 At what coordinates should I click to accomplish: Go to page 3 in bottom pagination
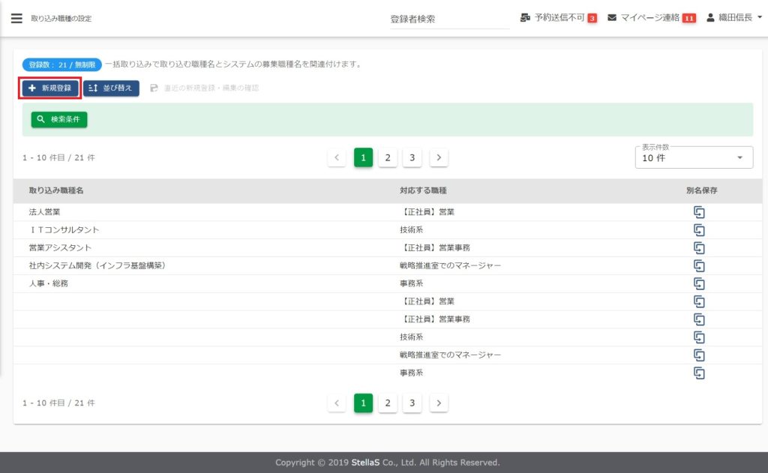[412, 403]
